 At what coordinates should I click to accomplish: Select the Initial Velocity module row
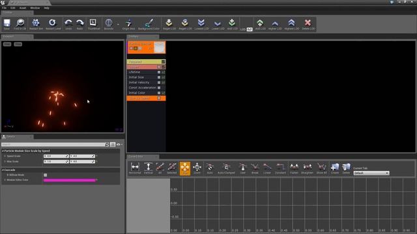pos(146,83)
